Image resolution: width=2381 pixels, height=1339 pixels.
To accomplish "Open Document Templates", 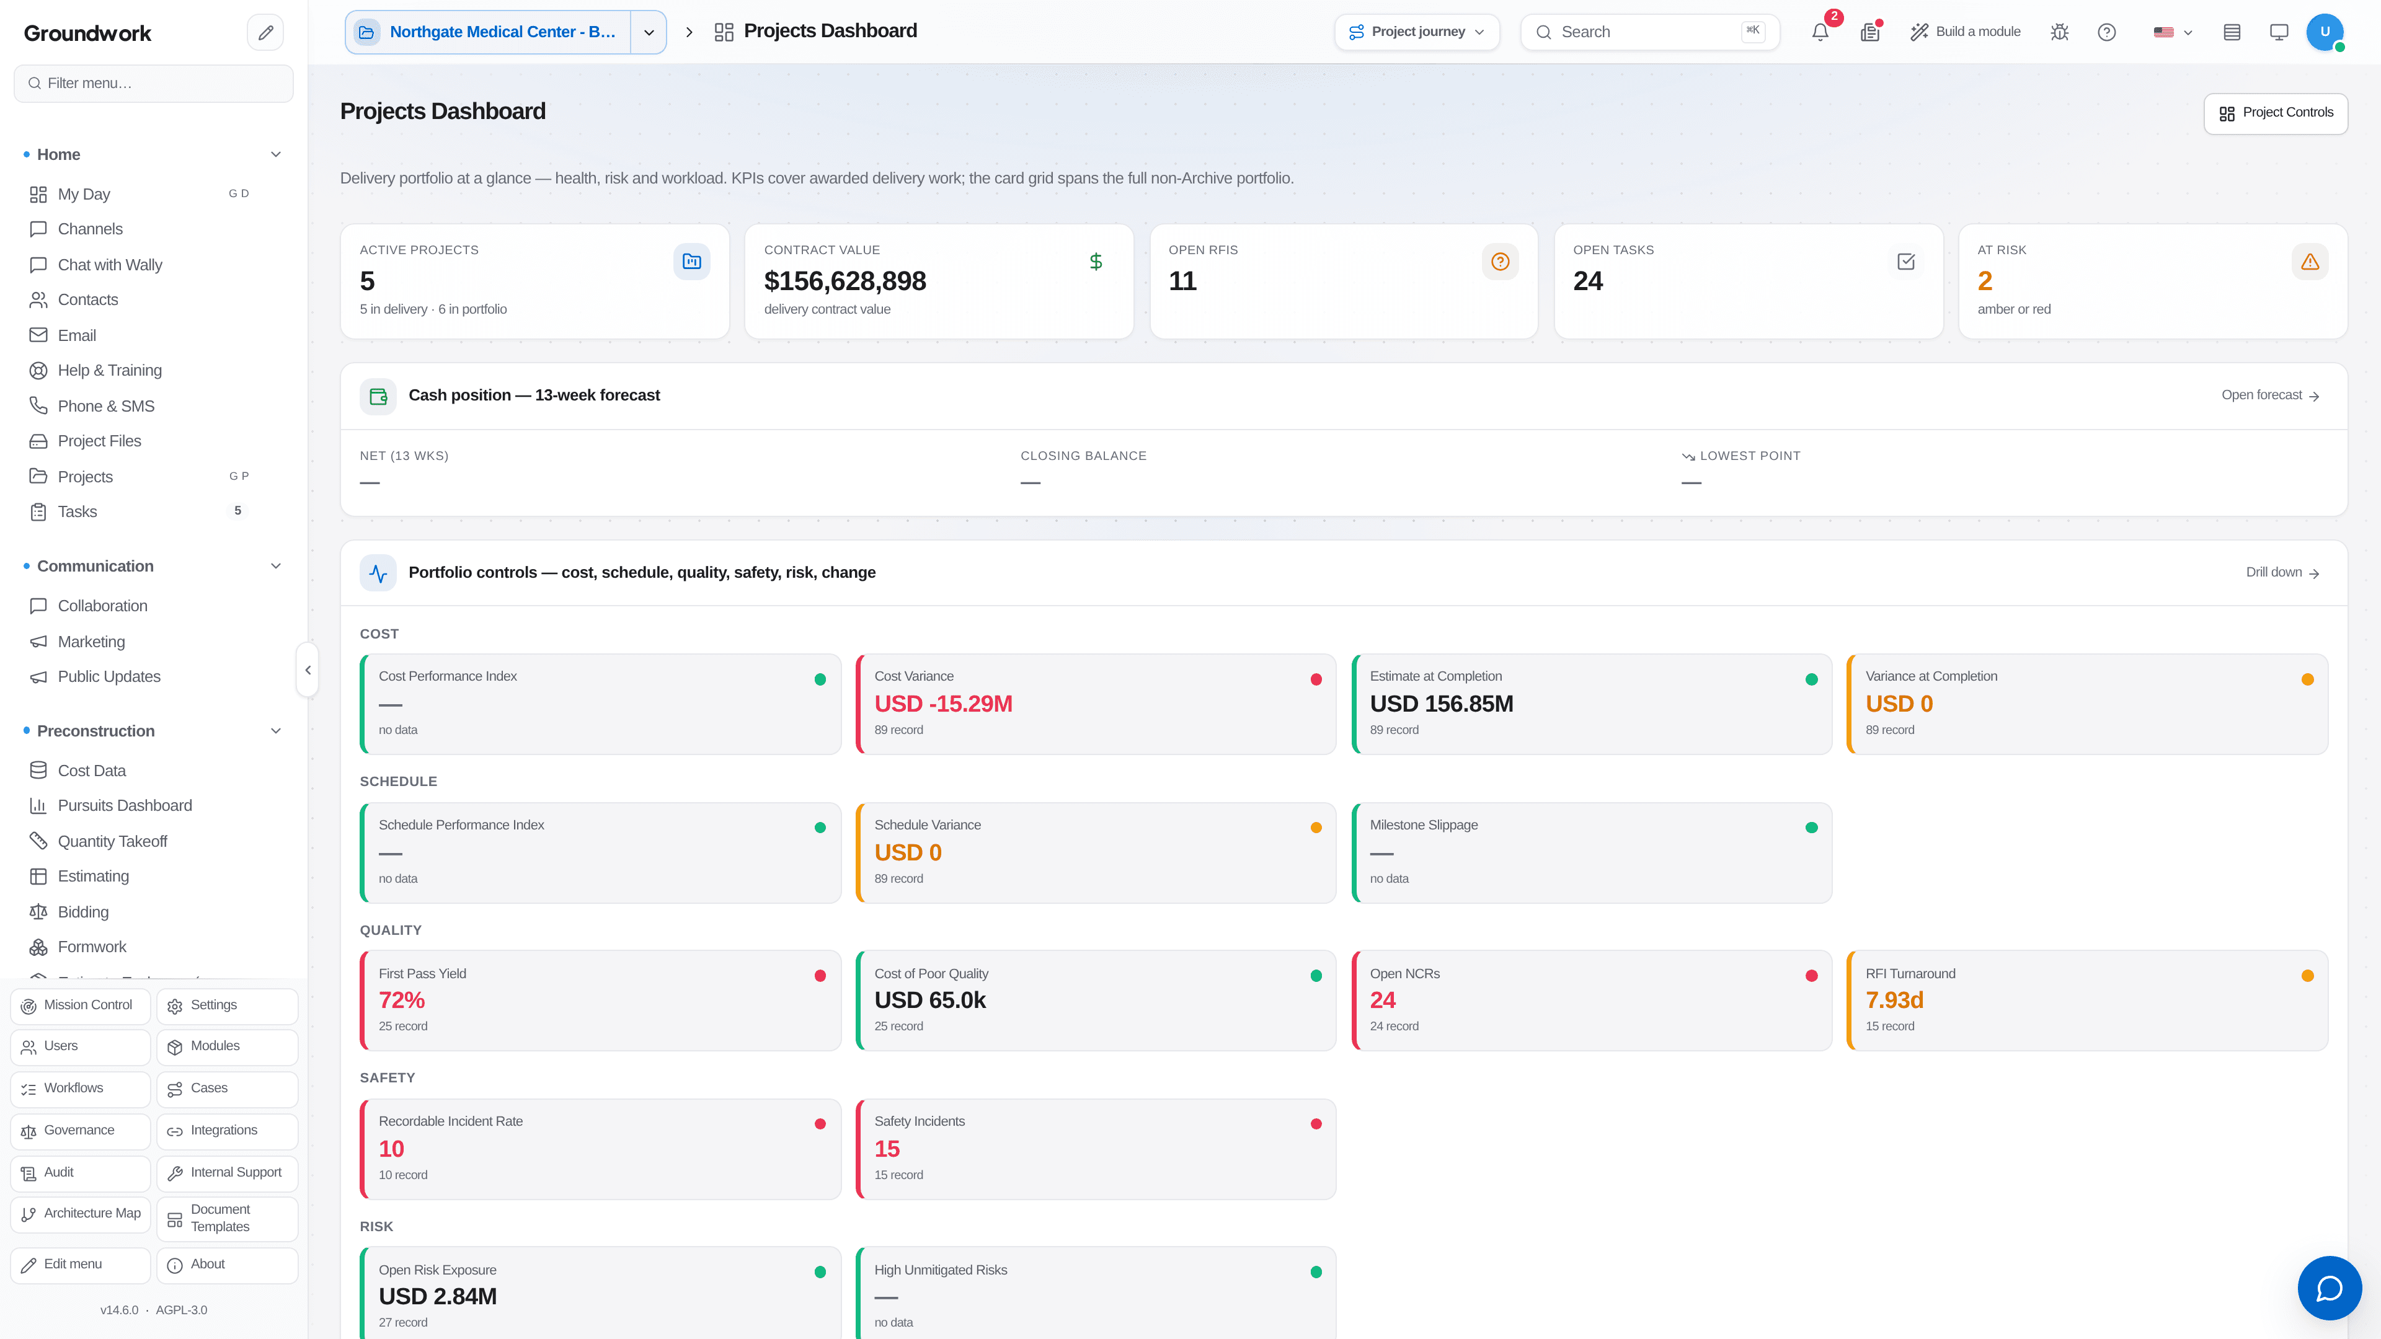I will click(228, 1219).
